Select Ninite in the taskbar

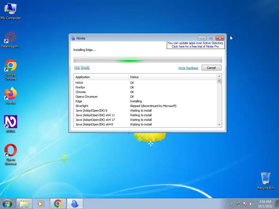[x=75, y=204]
